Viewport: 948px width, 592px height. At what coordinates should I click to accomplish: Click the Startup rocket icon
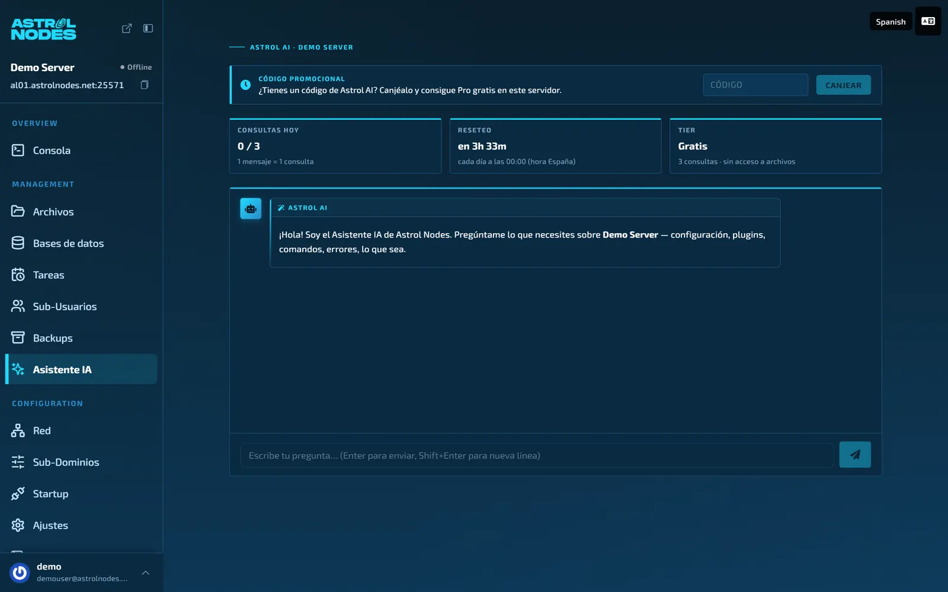(18, 494)
